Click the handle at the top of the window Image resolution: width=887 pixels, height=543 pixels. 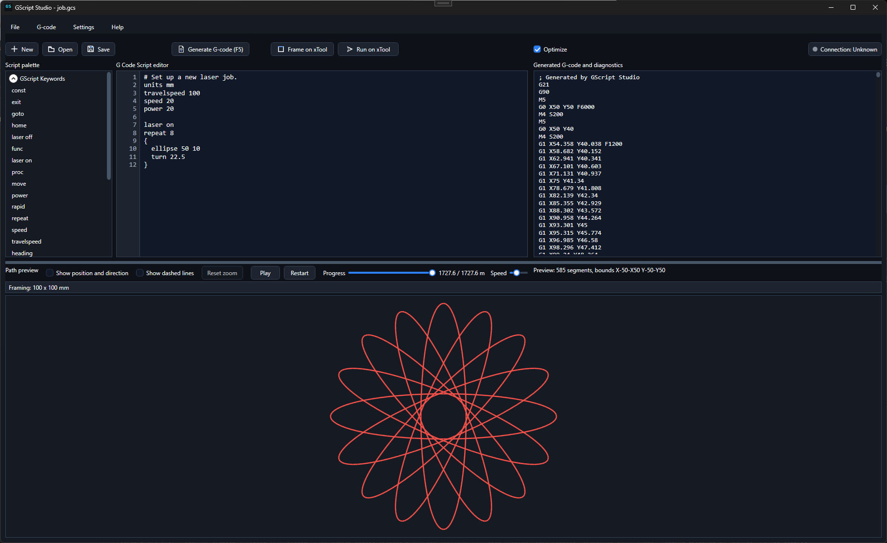[443, 3]
